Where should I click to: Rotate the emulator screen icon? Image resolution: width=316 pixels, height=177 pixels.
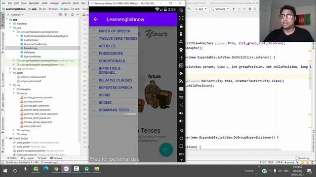[181, 10]
